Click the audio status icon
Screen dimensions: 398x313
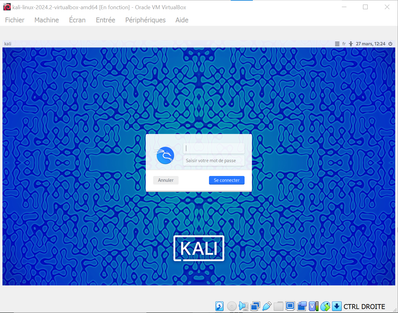243,306
